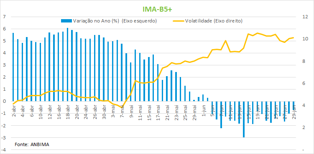
Task: Click the 2-abr date label
Action: (x=13, y=111)
